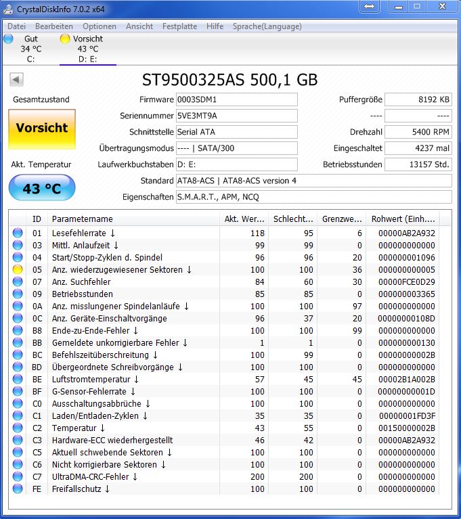Click the CrystalDiskInfo title bar icon
The width and height of the screenshot is (461, 519).
(x=8, y=9)
